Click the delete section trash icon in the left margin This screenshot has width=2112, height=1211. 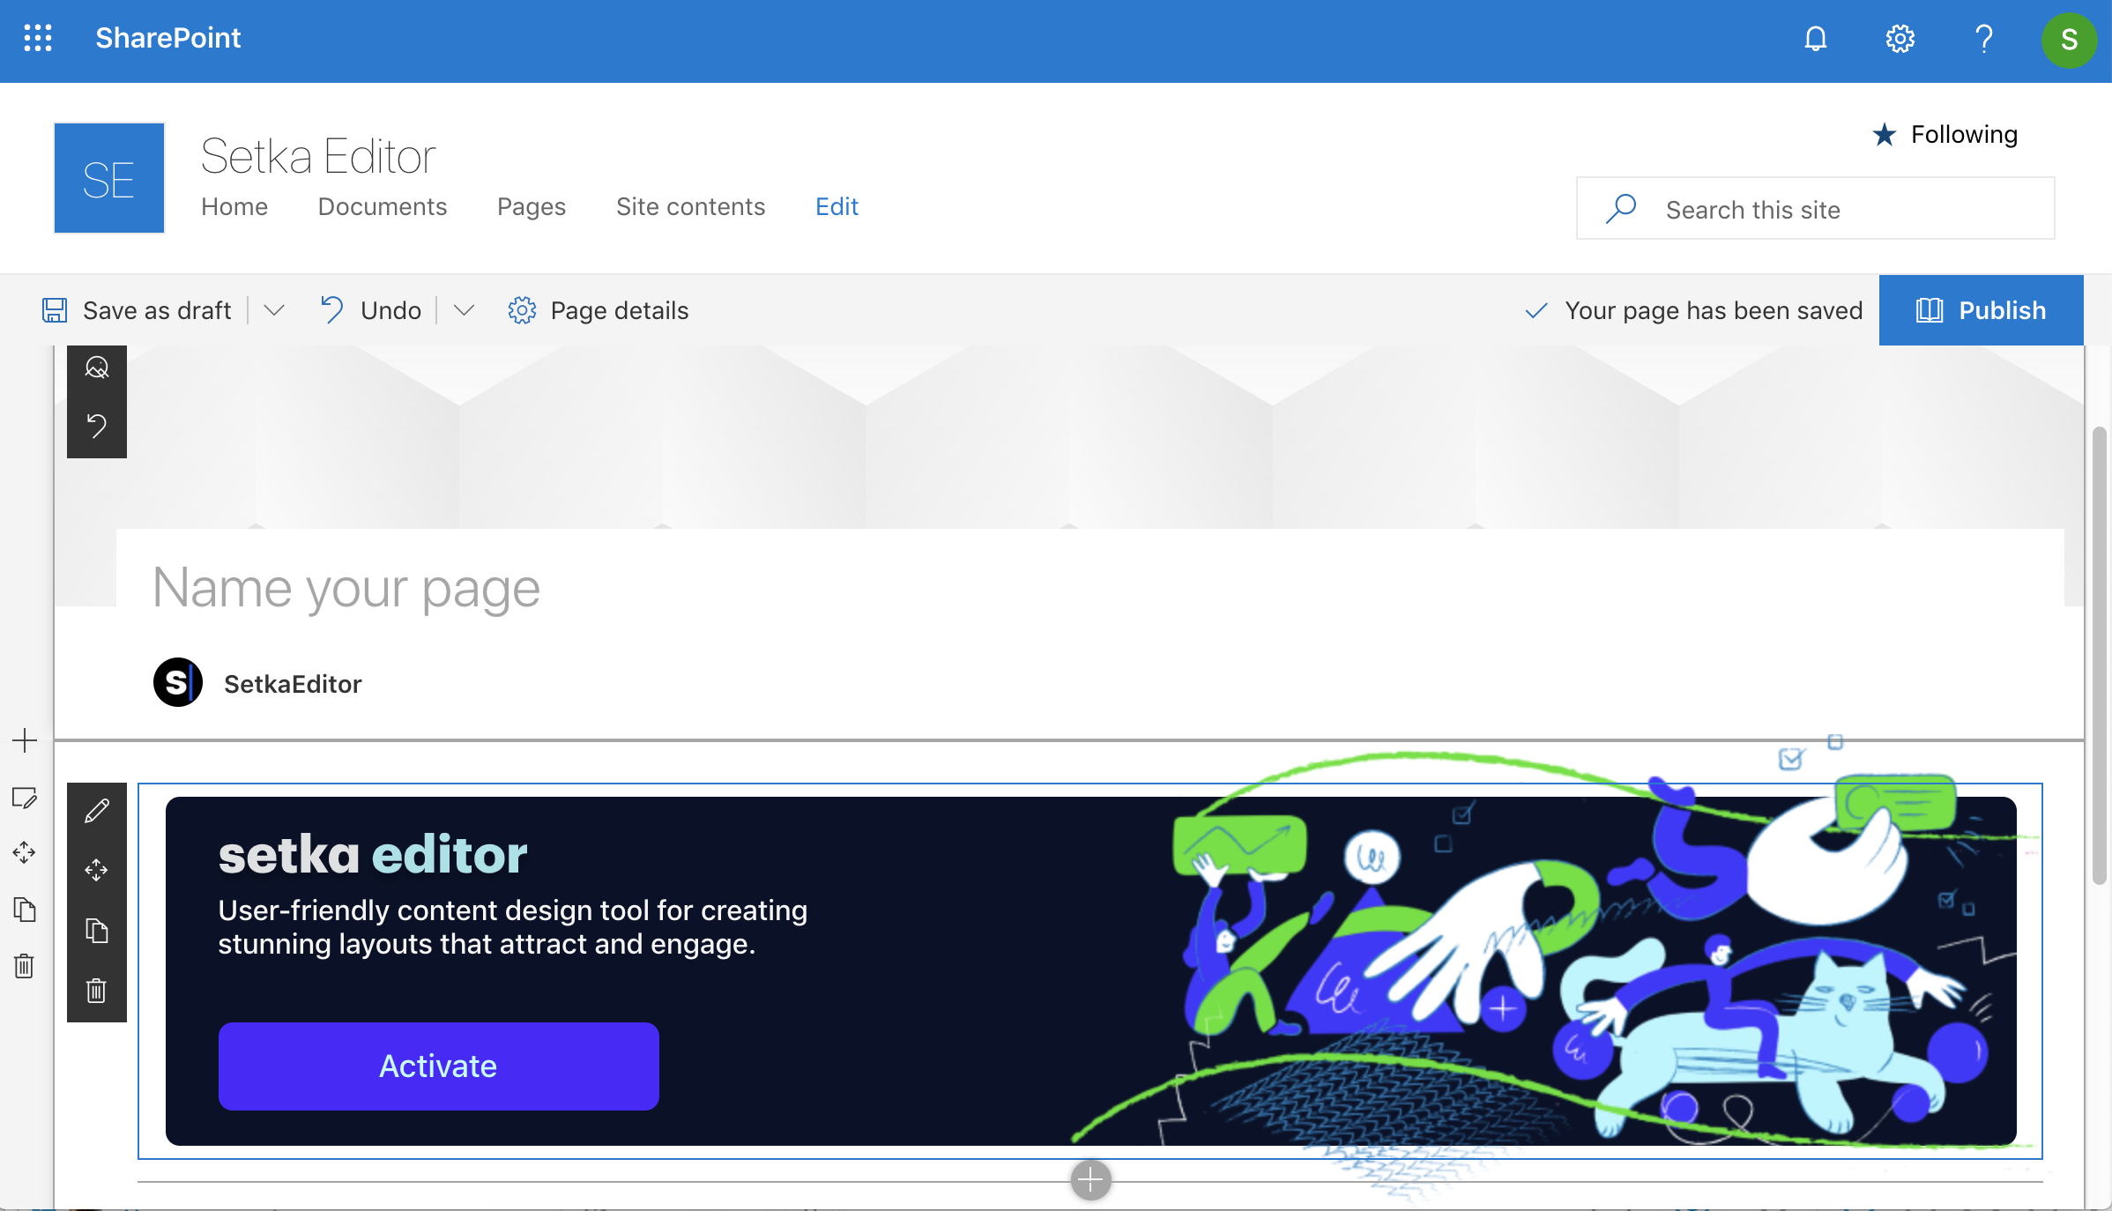pos(23,966)
